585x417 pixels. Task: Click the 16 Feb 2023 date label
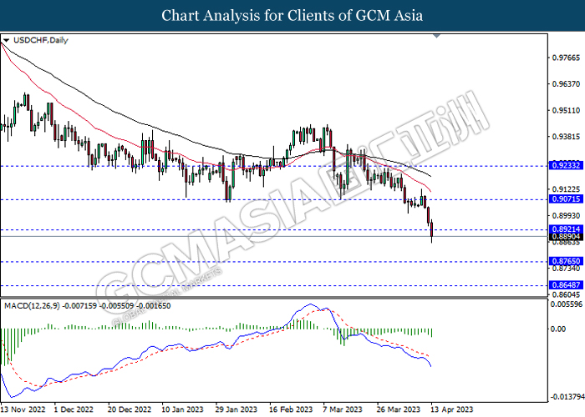(x=291, y=409)
